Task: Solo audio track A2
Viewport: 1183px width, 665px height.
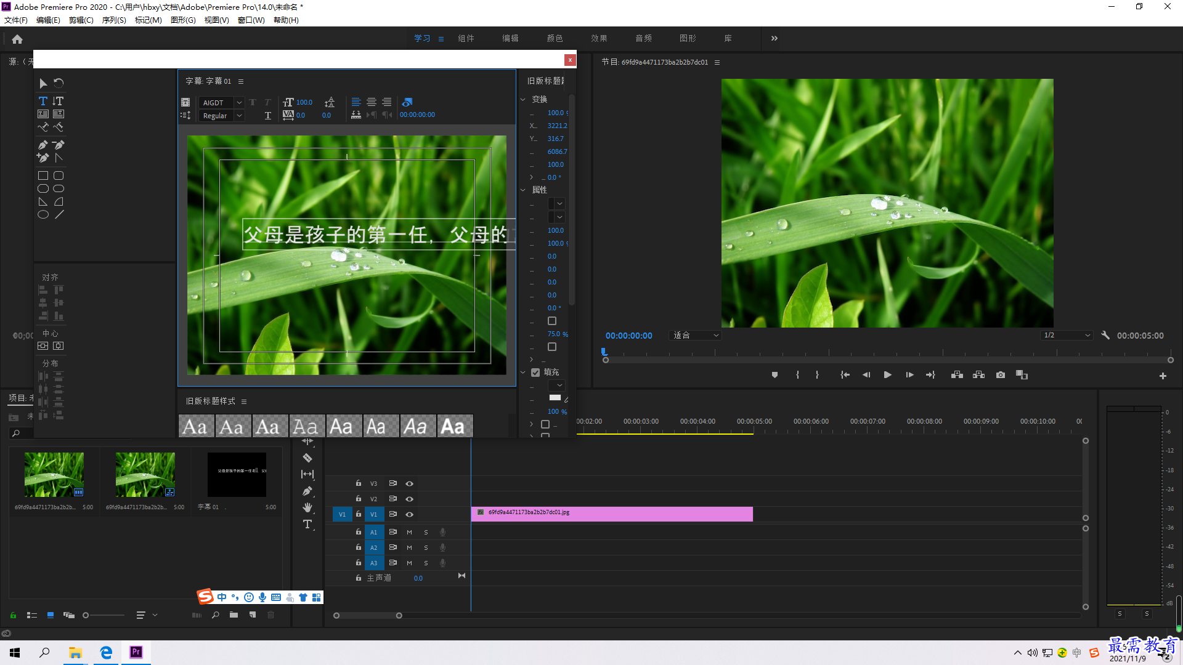Action: [426, 547]
